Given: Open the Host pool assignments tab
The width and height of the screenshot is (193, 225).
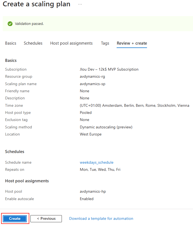Looking at the screenshot, I should coord(71,43).
